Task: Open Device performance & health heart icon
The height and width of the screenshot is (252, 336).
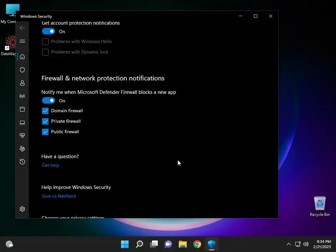Action: [22, 136]
